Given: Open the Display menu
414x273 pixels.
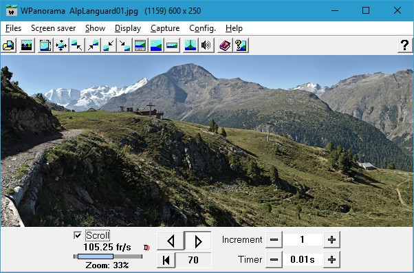Looking at the screenshot, I should (128, 28).
